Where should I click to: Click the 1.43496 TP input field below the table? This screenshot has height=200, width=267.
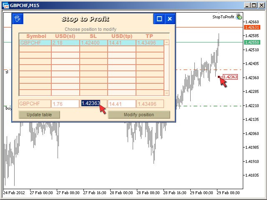click(150, 104)
